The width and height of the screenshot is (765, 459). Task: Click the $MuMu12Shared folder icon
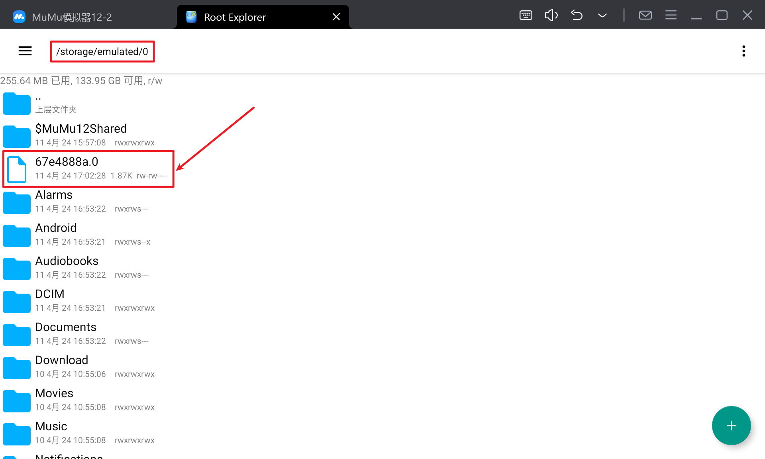pyautogui.click(x=17, y=137)
